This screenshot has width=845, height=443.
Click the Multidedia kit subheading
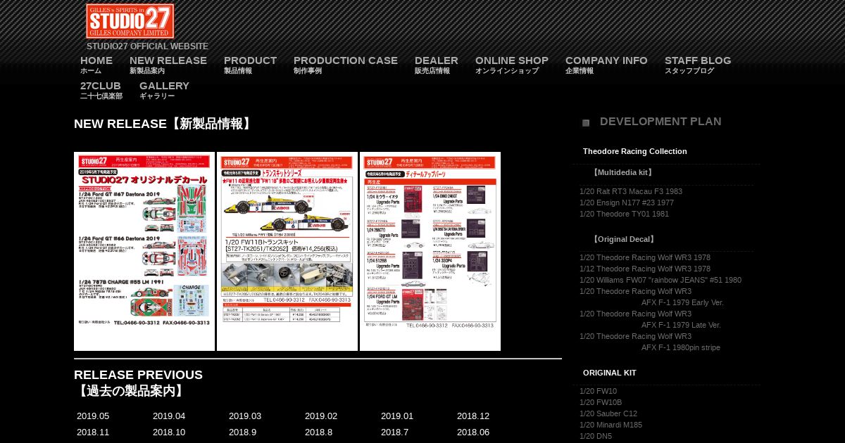point(622,172)
